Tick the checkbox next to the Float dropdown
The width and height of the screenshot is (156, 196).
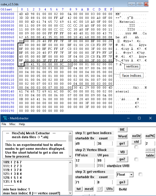[x=141, y=174]
